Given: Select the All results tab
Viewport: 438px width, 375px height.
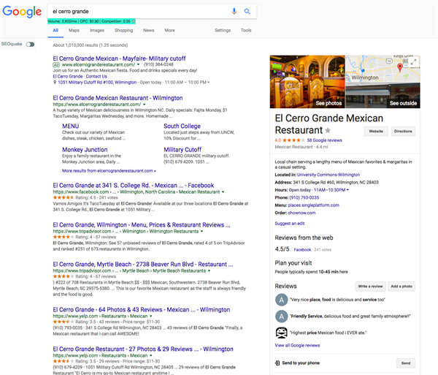Looking at the screenshot, I should (55, 30).
